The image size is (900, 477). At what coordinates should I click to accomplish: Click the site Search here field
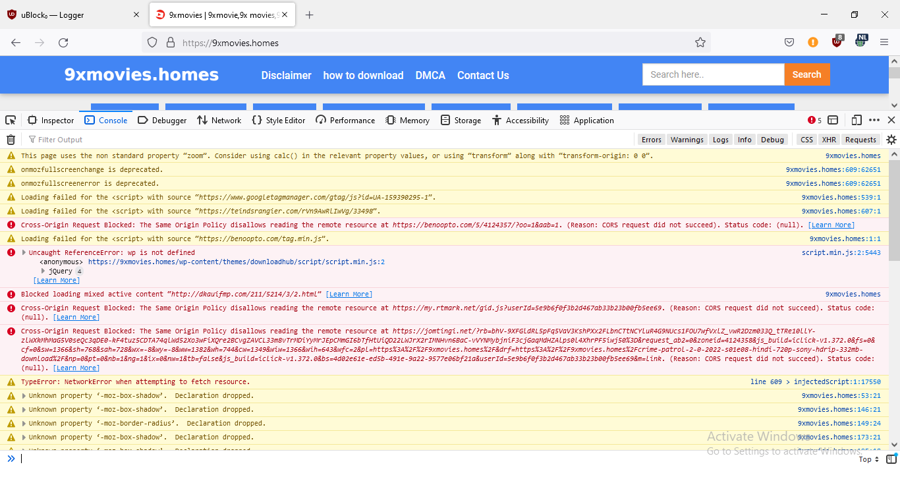pos(714,74)
